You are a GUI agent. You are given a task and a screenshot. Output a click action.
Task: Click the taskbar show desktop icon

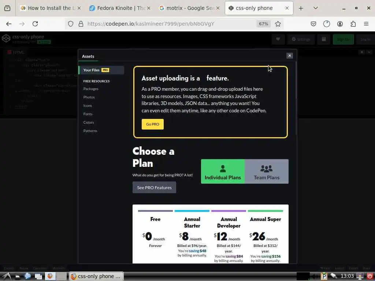pos(38,276)
